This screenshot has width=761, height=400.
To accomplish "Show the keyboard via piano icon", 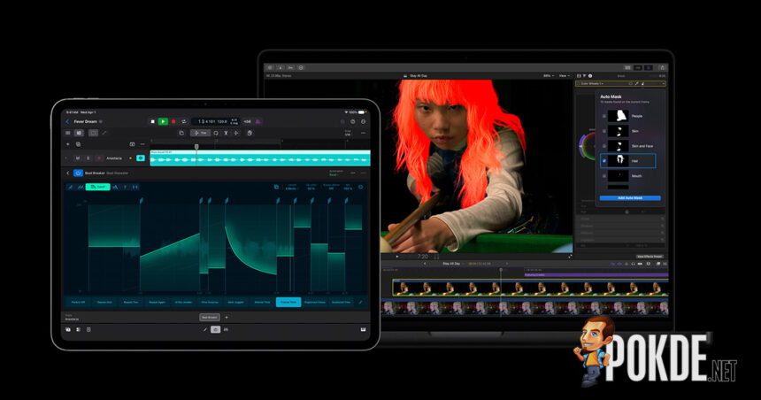I will pos(363,329).
